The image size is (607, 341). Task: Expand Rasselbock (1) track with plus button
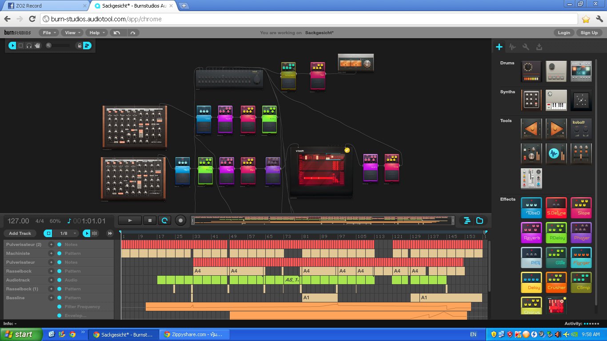point(51,289)
